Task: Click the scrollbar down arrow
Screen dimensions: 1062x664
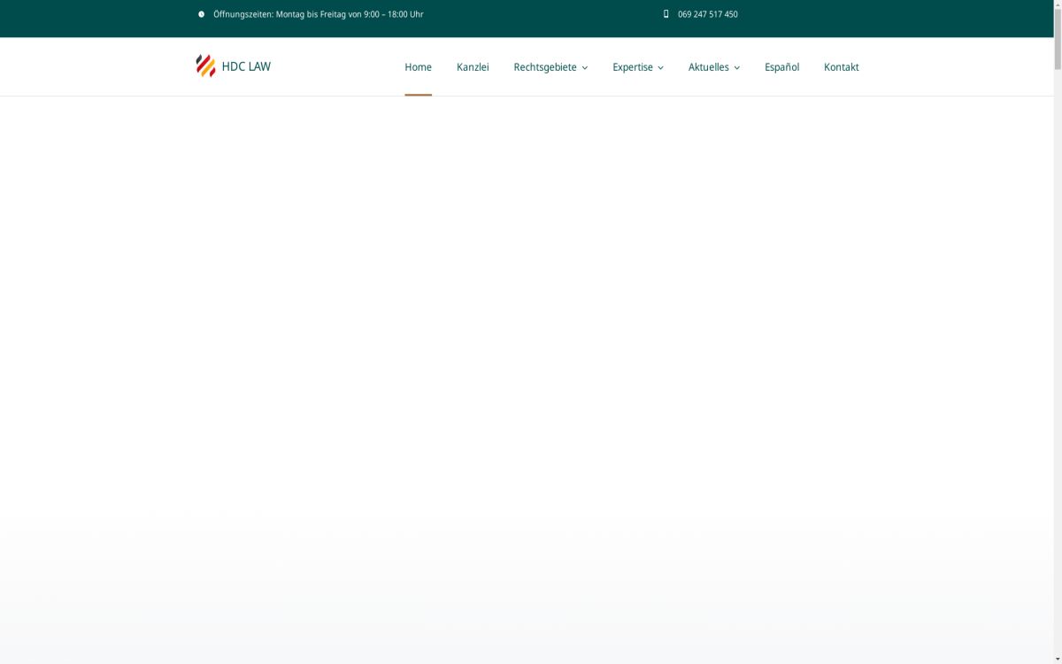Action: click(1058, 658)
